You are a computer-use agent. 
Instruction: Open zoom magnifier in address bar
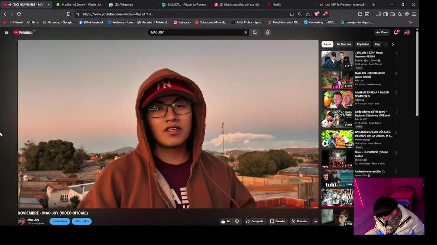pos(300,14)
